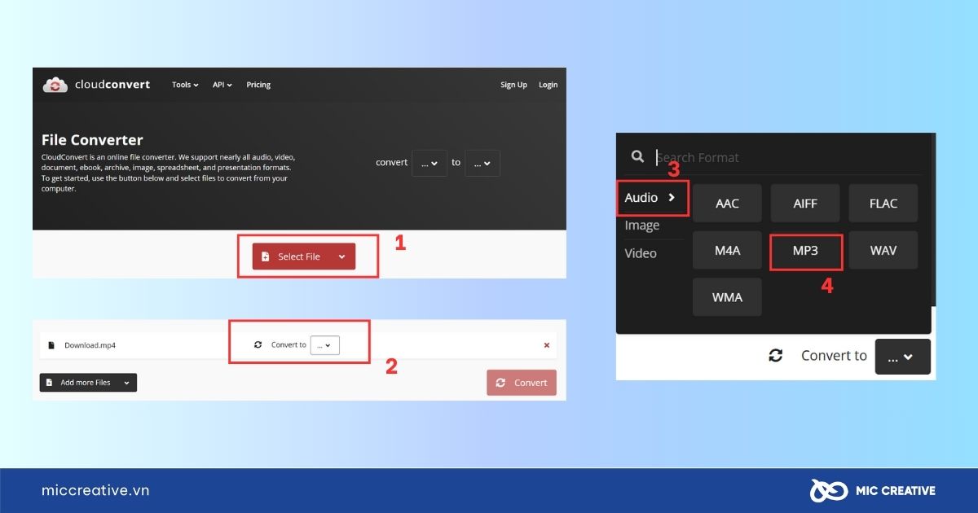The height and width of the screenshot is (513, 978).
Task: Open the target format dropdown after "to"
Action: tap(482, 163)
